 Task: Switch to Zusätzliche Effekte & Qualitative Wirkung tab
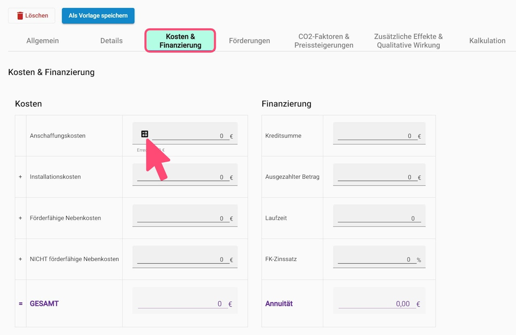pyautogui.click(x=408, y=41)
